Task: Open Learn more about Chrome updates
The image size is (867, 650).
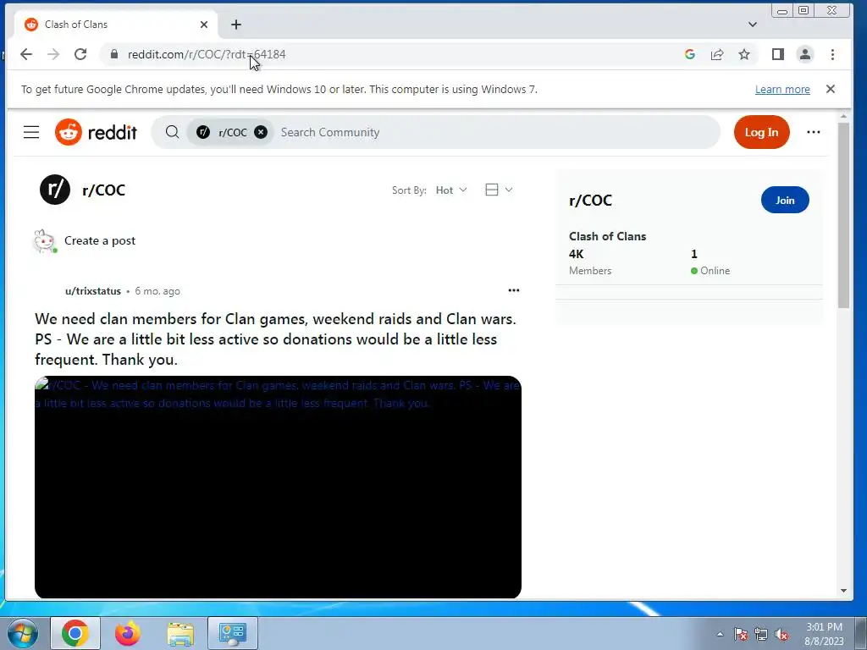Action: click(x=782, y=90)
